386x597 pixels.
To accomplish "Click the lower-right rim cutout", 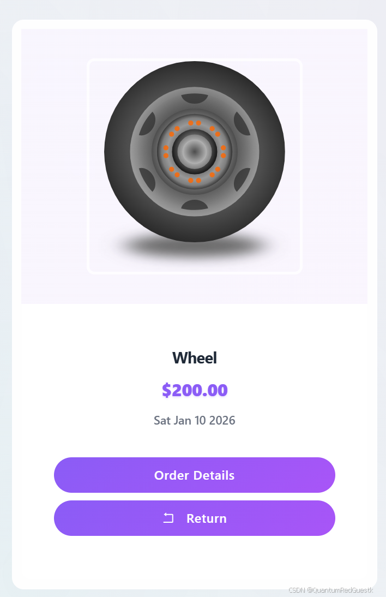I will click(242, 180).
